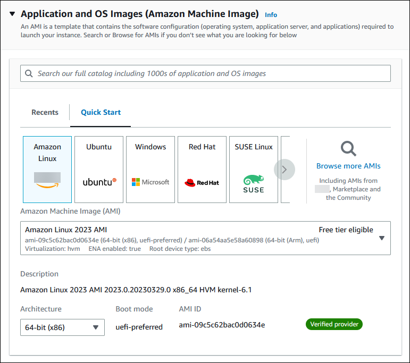The image size is (410, 363).
Task: Click the Ubuntu logo tile
Action: click(x=99, y=170)
